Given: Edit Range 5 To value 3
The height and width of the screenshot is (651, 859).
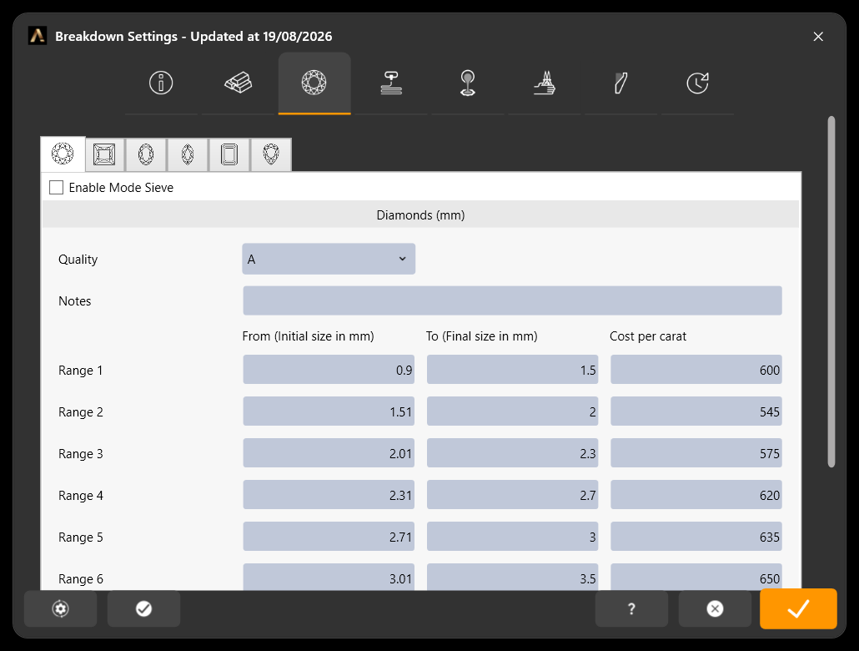Looking at the screenshot, I should (x=512, y=537).
